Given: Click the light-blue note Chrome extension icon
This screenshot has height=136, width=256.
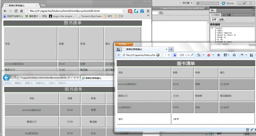Looking at the screenshot, I should click(136, 11).
